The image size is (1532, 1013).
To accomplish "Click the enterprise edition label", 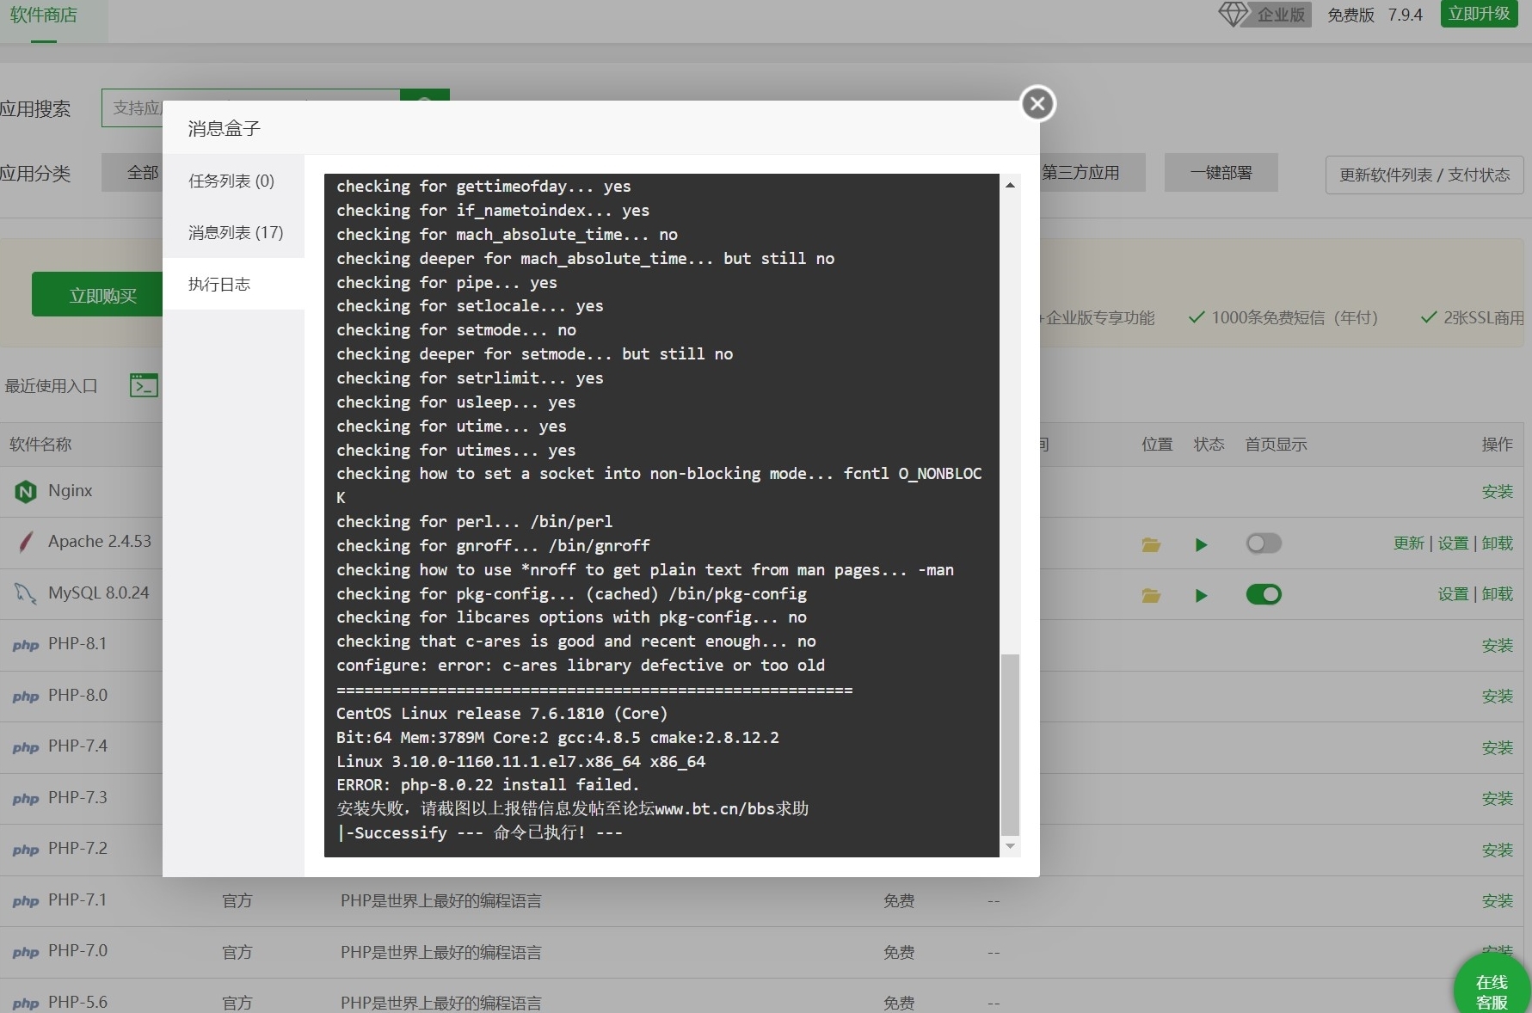I will tap(1281, 15).
